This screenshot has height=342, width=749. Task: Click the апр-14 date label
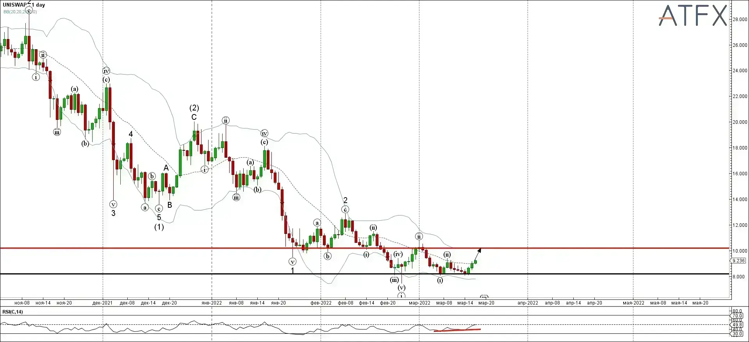[574, 303]
